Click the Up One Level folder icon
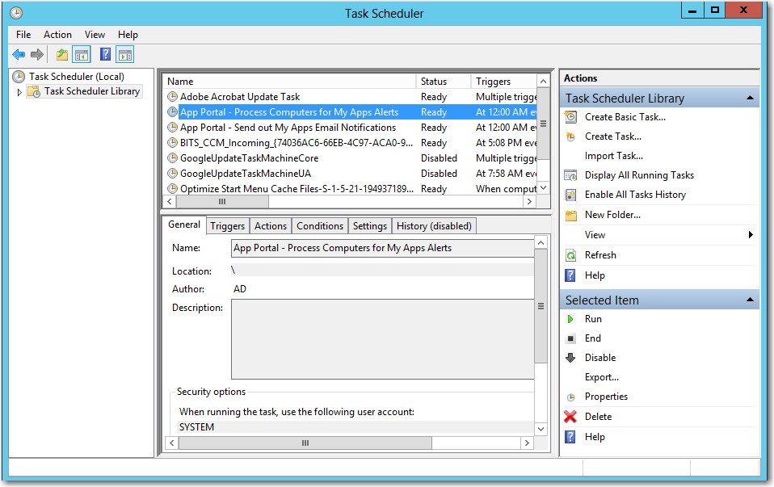Screen dimensions: 774x487 coord(61,54)
